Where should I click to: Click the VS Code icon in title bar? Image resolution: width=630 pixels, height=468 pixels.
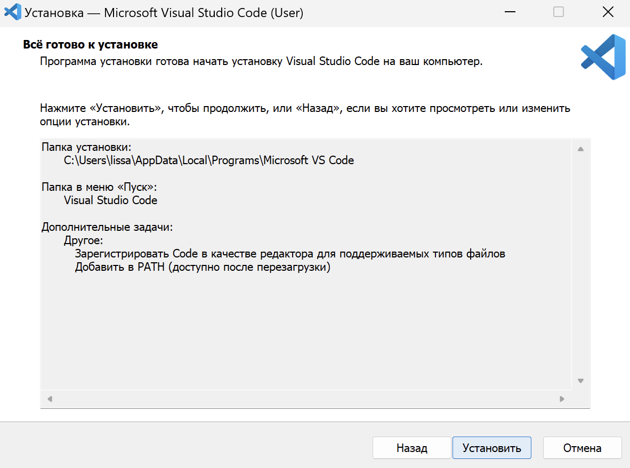(12, 12)
